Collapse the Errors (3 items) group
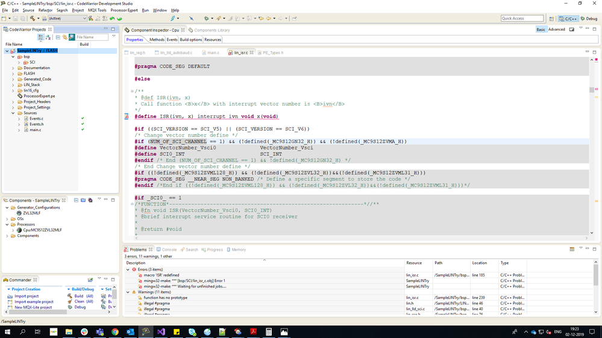 (128, 269)
